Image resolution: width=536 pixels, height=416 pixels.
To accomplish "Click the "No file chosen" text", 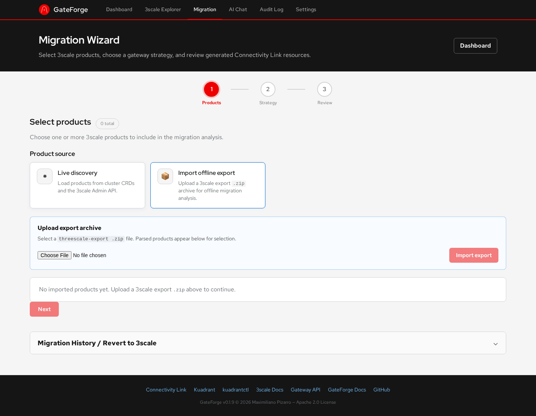I will (x=90, y=255).
